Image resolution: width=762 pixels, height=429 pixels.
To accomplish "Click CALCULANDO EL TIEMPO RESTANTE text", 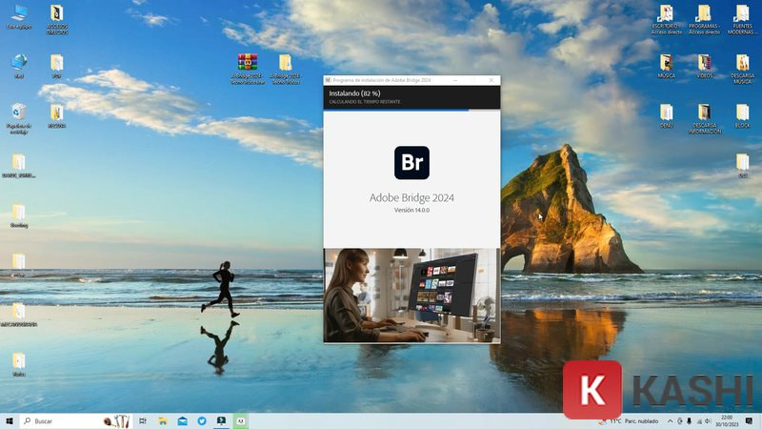I will (x=365, y=102).
